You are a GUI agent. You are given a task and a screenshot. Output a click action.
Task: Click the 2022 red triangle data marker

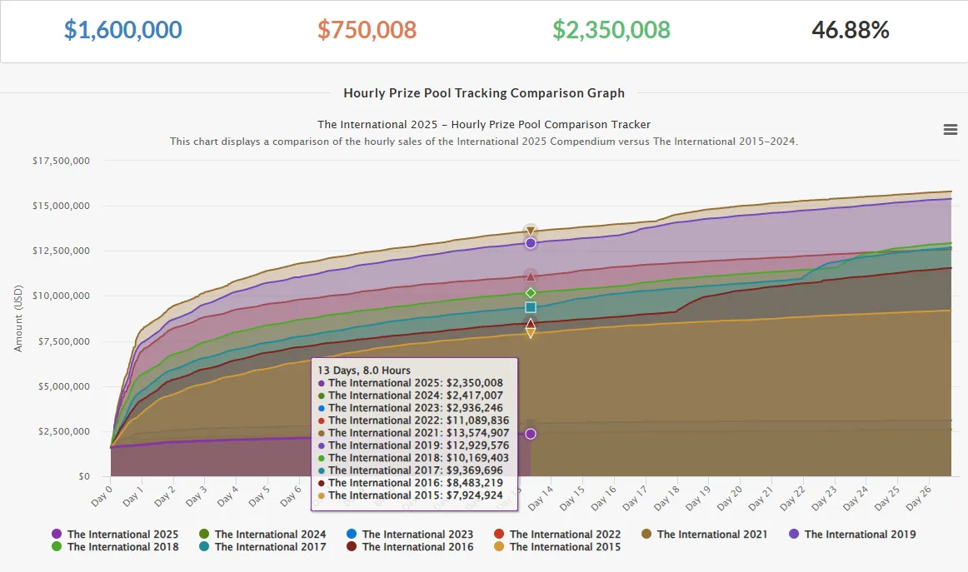coord(531,276)
